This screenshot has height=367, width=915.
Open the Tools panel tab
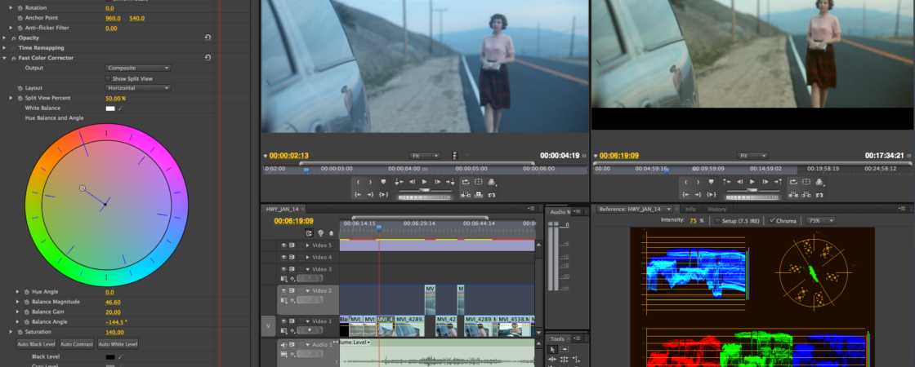tap(557, 339)
